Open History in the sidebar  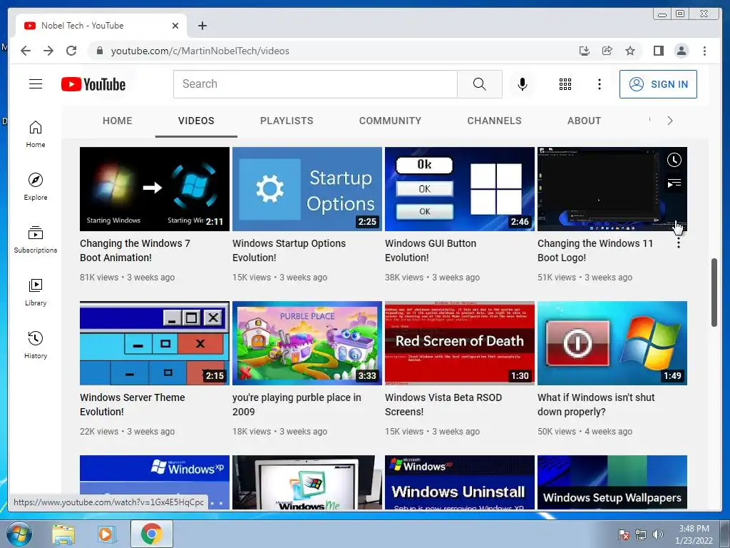tap(36, 345)
